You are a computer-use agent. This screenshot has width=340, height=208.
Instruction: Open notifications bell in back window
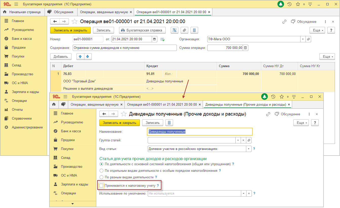click(281, 4)
